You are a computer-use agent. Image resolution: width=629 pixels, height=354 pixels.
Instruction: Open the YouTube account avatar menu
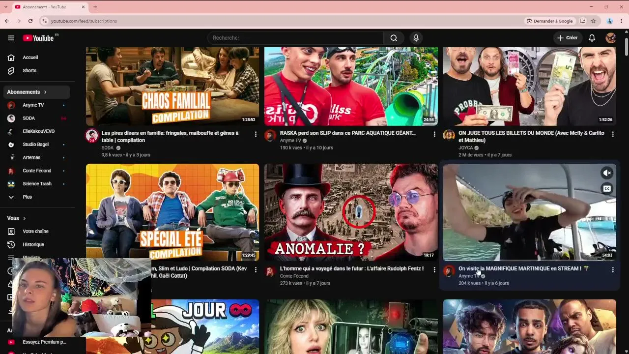610,38
